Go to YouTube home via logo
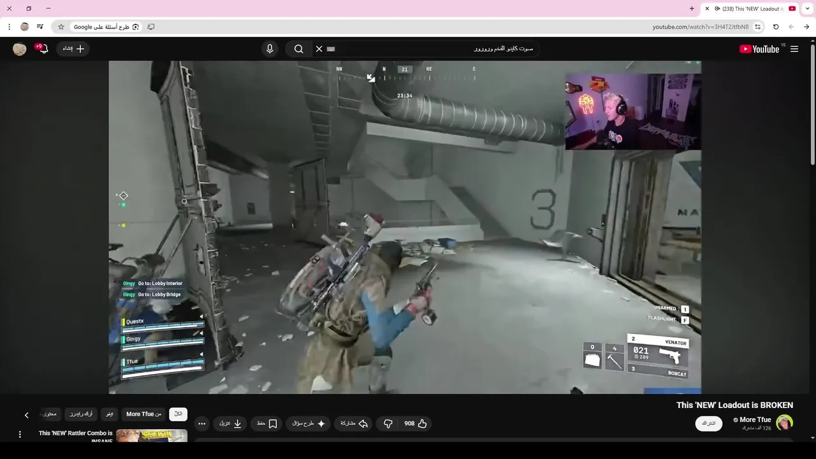Image resolution: width=816 pixels, height=459 pixels. click(x=759, y=49)
